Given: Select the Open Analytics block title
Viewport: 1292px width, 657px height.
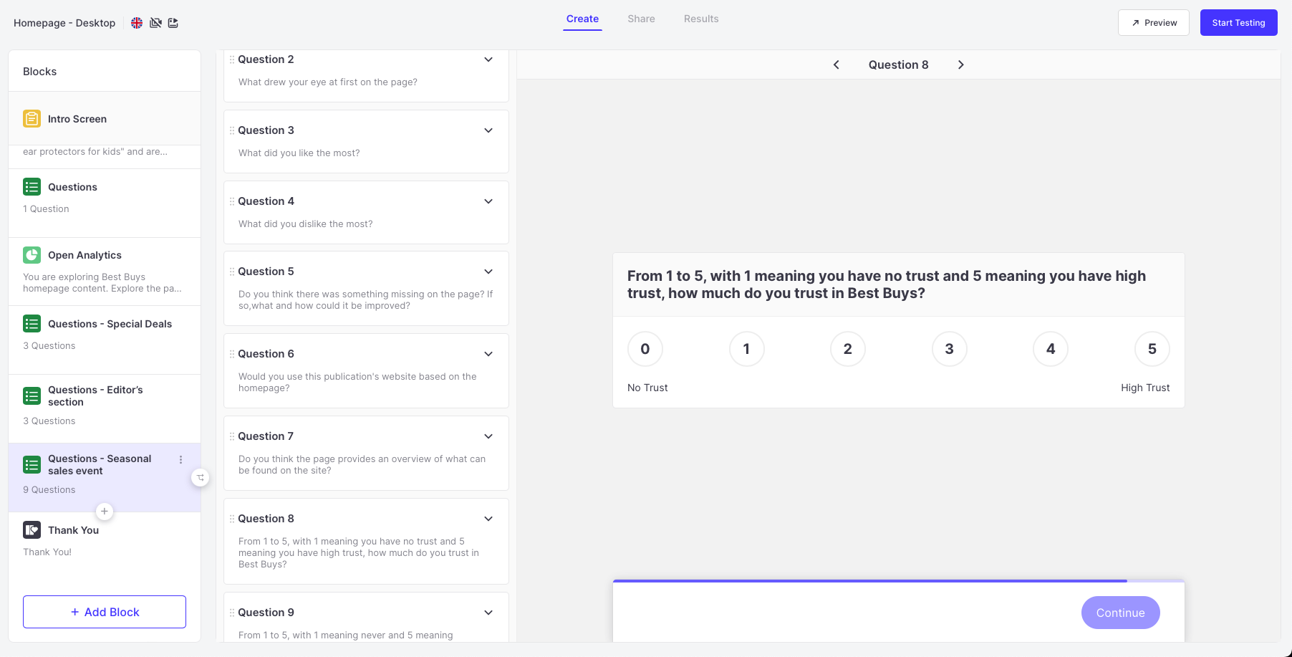Looking at the screenshot, I should point(85,255).
